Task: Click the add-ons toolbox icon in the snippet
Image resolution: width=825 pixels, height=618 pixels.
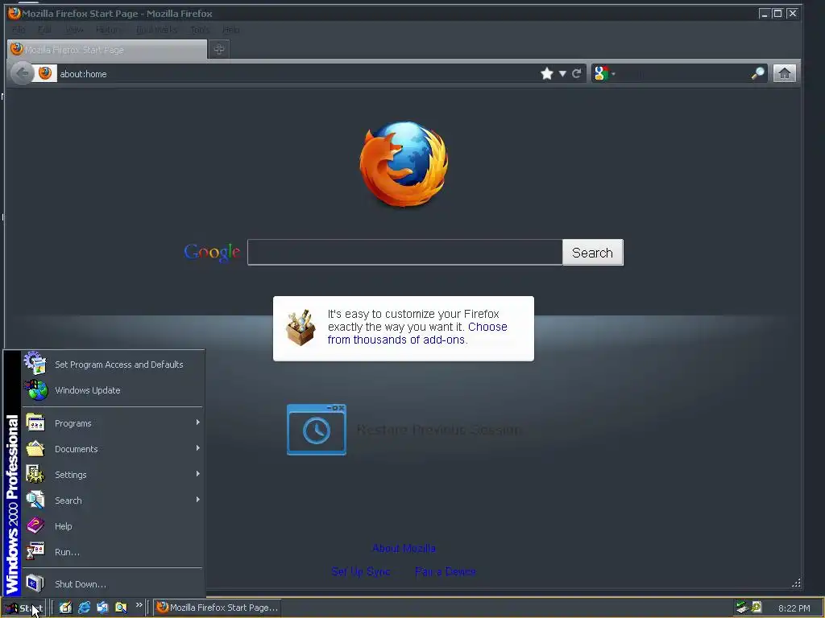Action: click(301, 328)
